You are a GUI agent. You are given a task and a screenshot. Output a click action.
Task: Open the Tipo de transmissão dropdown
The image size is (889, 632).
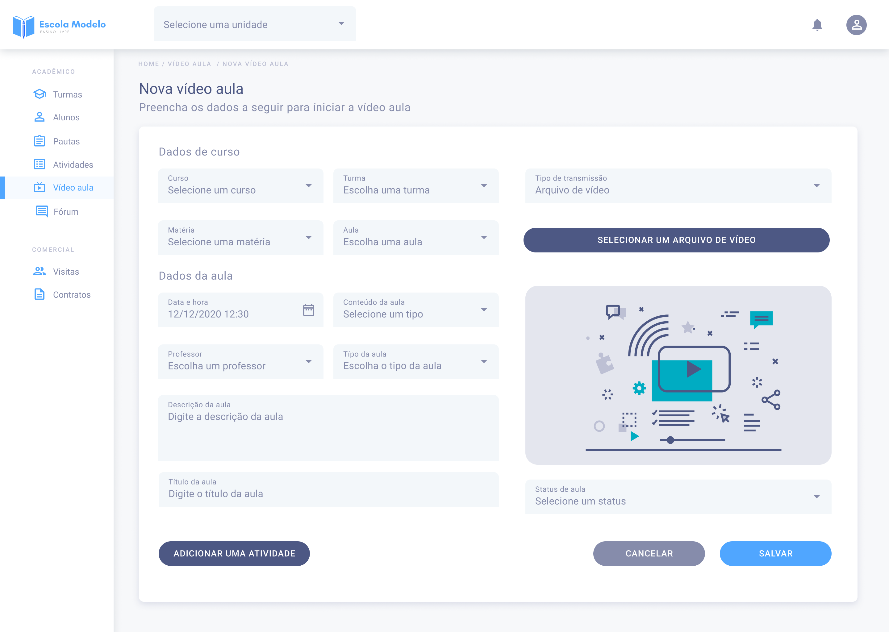(678, 186)
